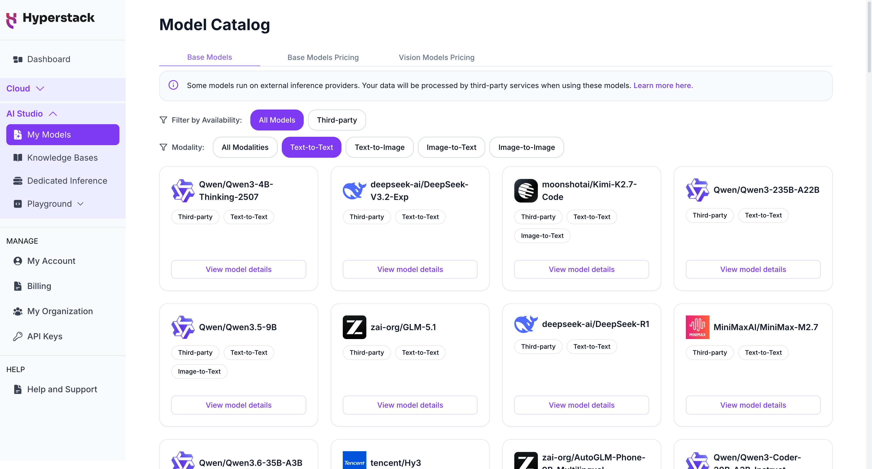Switch to the Base Models Pricing tab
872x469 pixels.
323,58
